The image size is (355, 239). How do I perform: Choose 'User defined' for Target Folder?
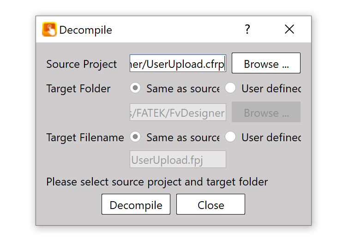[230, 88]
